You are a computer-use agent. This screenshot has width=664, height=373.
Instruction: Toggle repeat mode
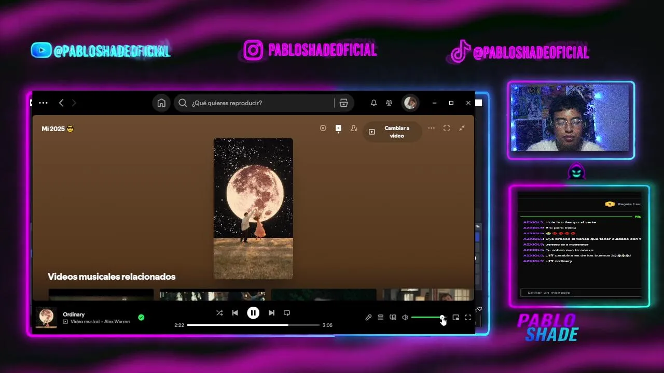287,313
